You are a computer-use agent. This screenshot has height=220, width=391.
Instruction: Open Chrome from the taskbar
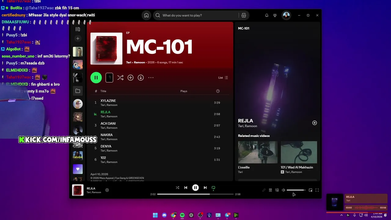[x=173, y=215]
